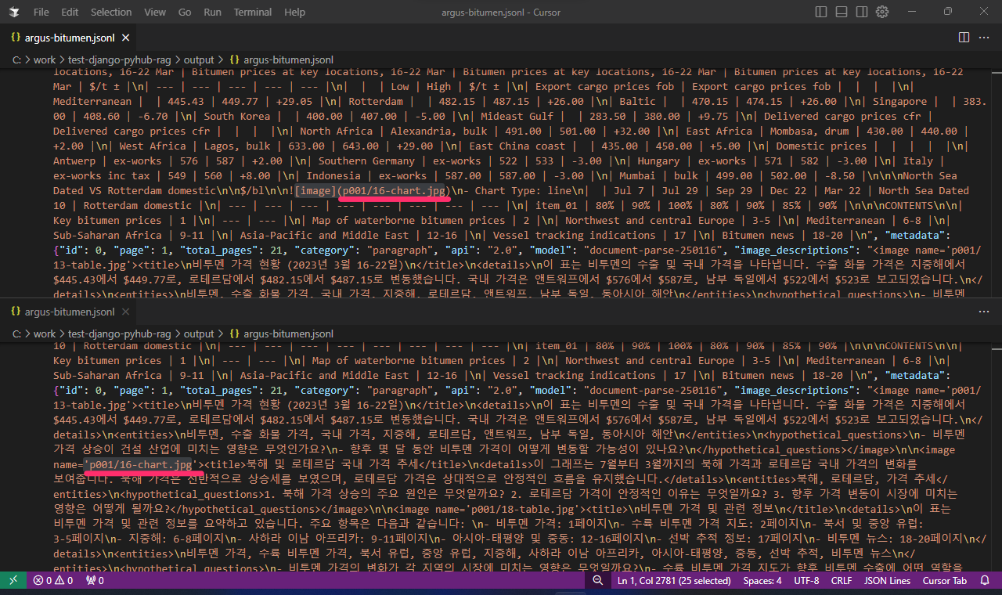Open the Selection menu
The height and width of the screenshot is (595, 1002).
pos(111,13)
